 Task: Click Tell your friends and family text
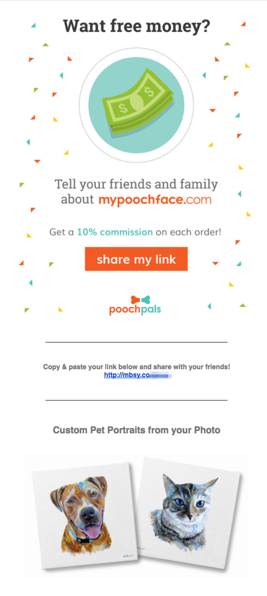[136, 185]
